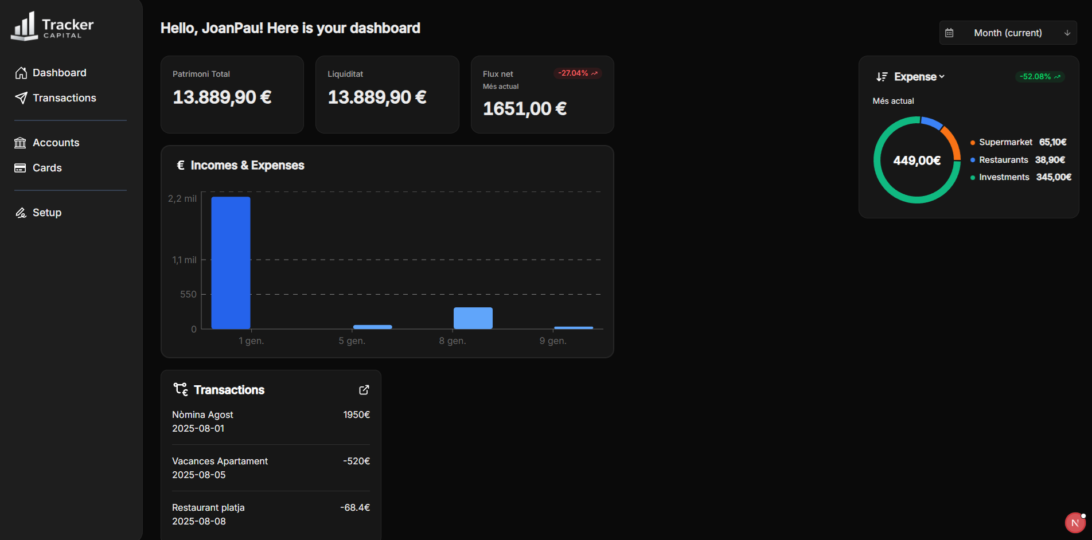Click the Cards credit card icon
The width and height of the screenshot is (1092, 540).
point(21,168)
